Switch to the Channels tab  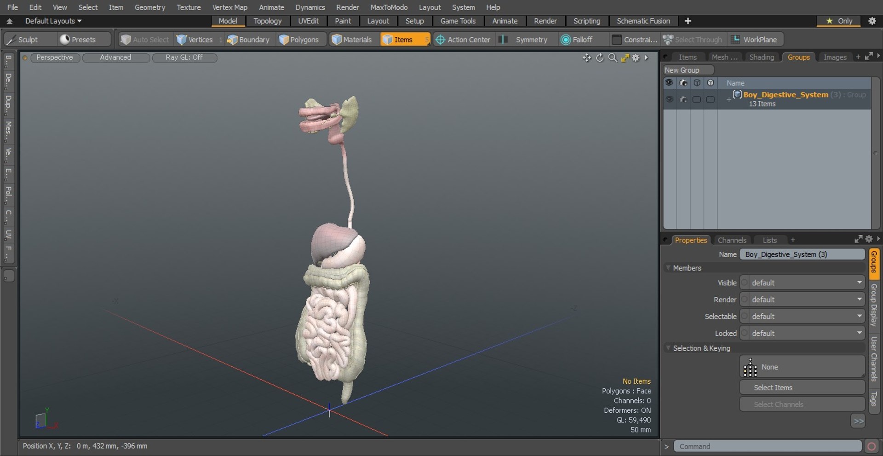732,240
